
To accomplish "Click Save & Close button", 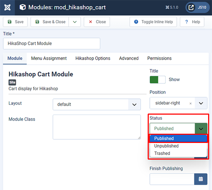I will point(49,22).
